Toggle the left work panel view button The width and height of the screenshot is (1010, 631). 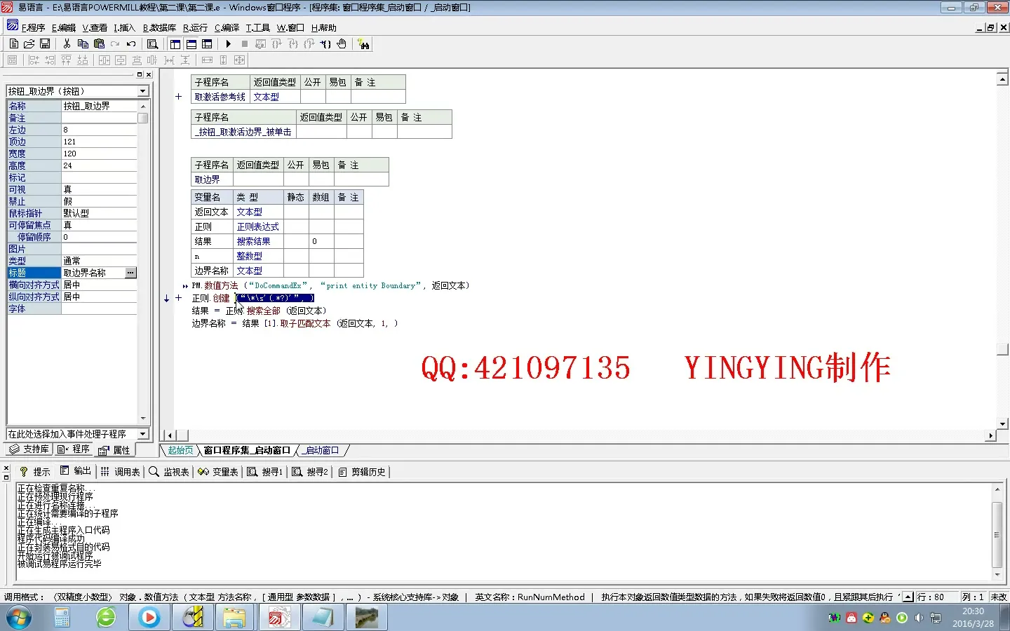[x=175, y=44]
